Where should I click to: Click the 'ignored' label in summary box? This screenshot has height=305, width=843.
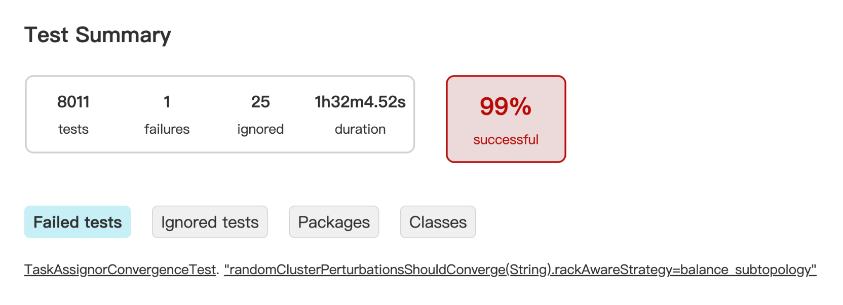coord(260,129)
